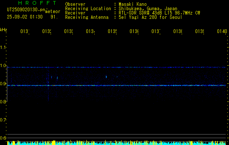Click the 0136 time marker
The image size is (229, 145).
click(x=134, y=31)
